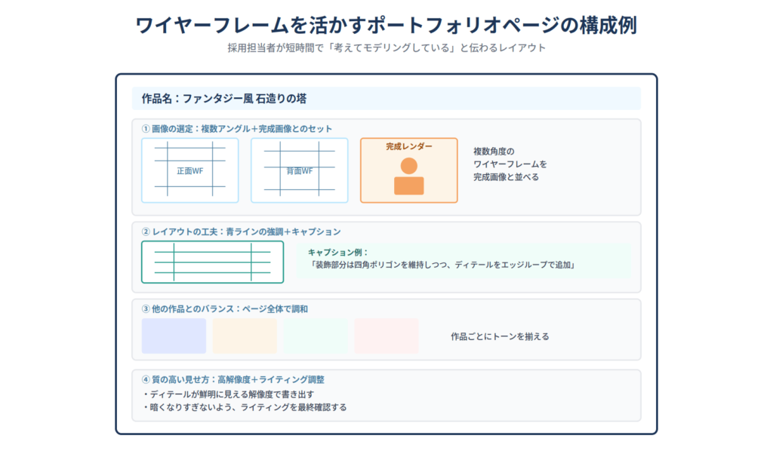Click the 作品名 title bar

pos(386,99)
